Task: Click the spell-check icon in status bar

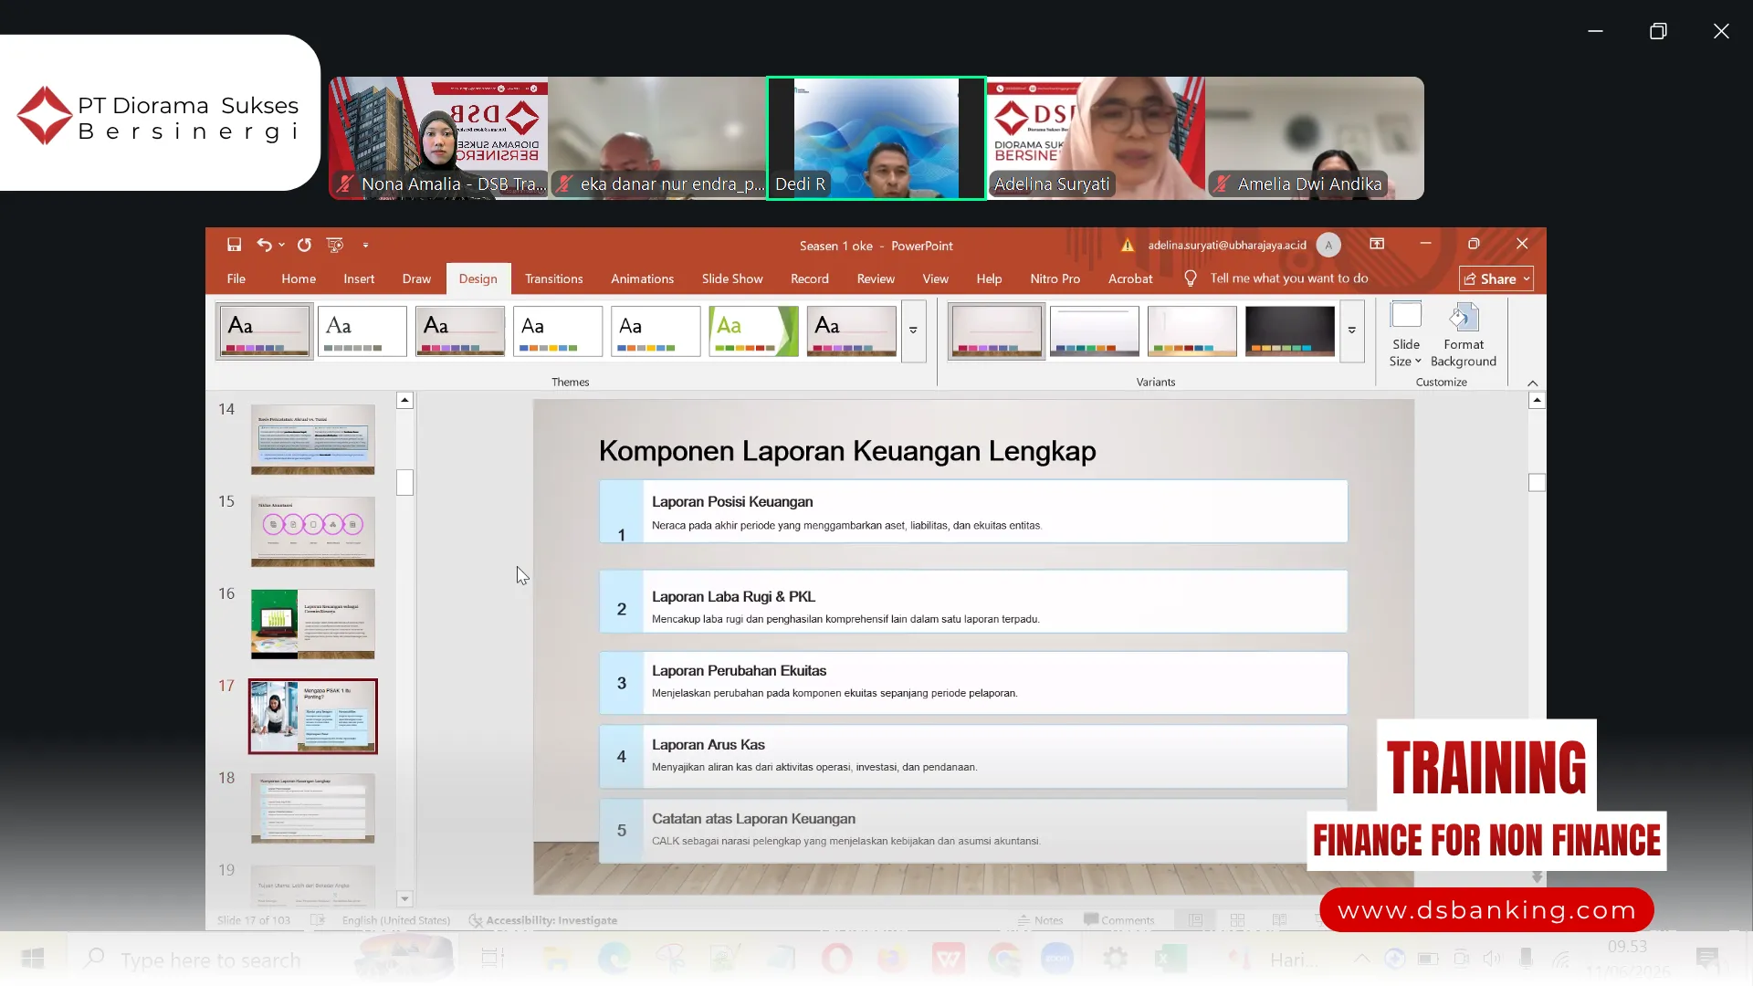Action: (317, 920)
